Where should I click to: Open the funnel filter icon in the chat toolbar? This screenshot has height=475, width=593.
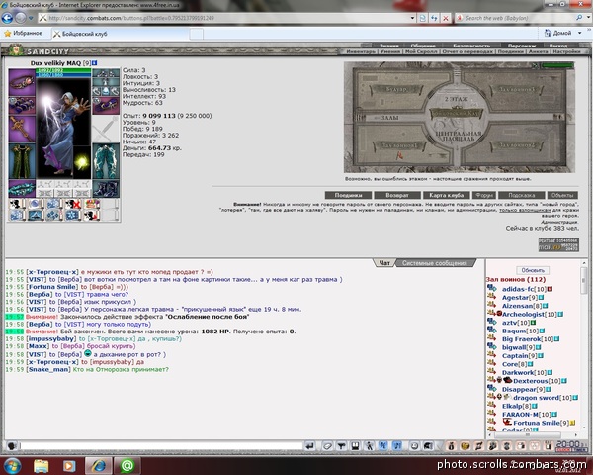tap(341, 446)
